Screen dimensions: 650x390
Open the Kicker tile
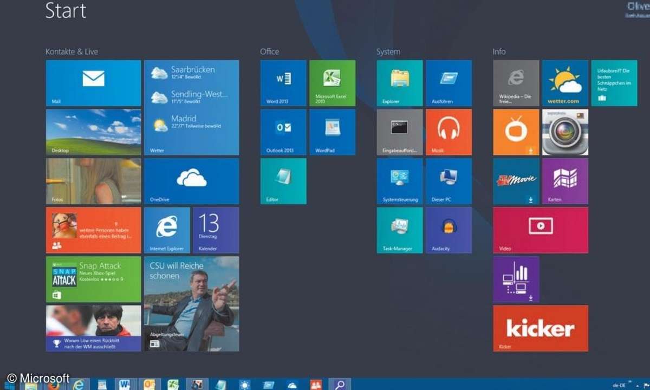pyautogui.click(x=541, y=328)
